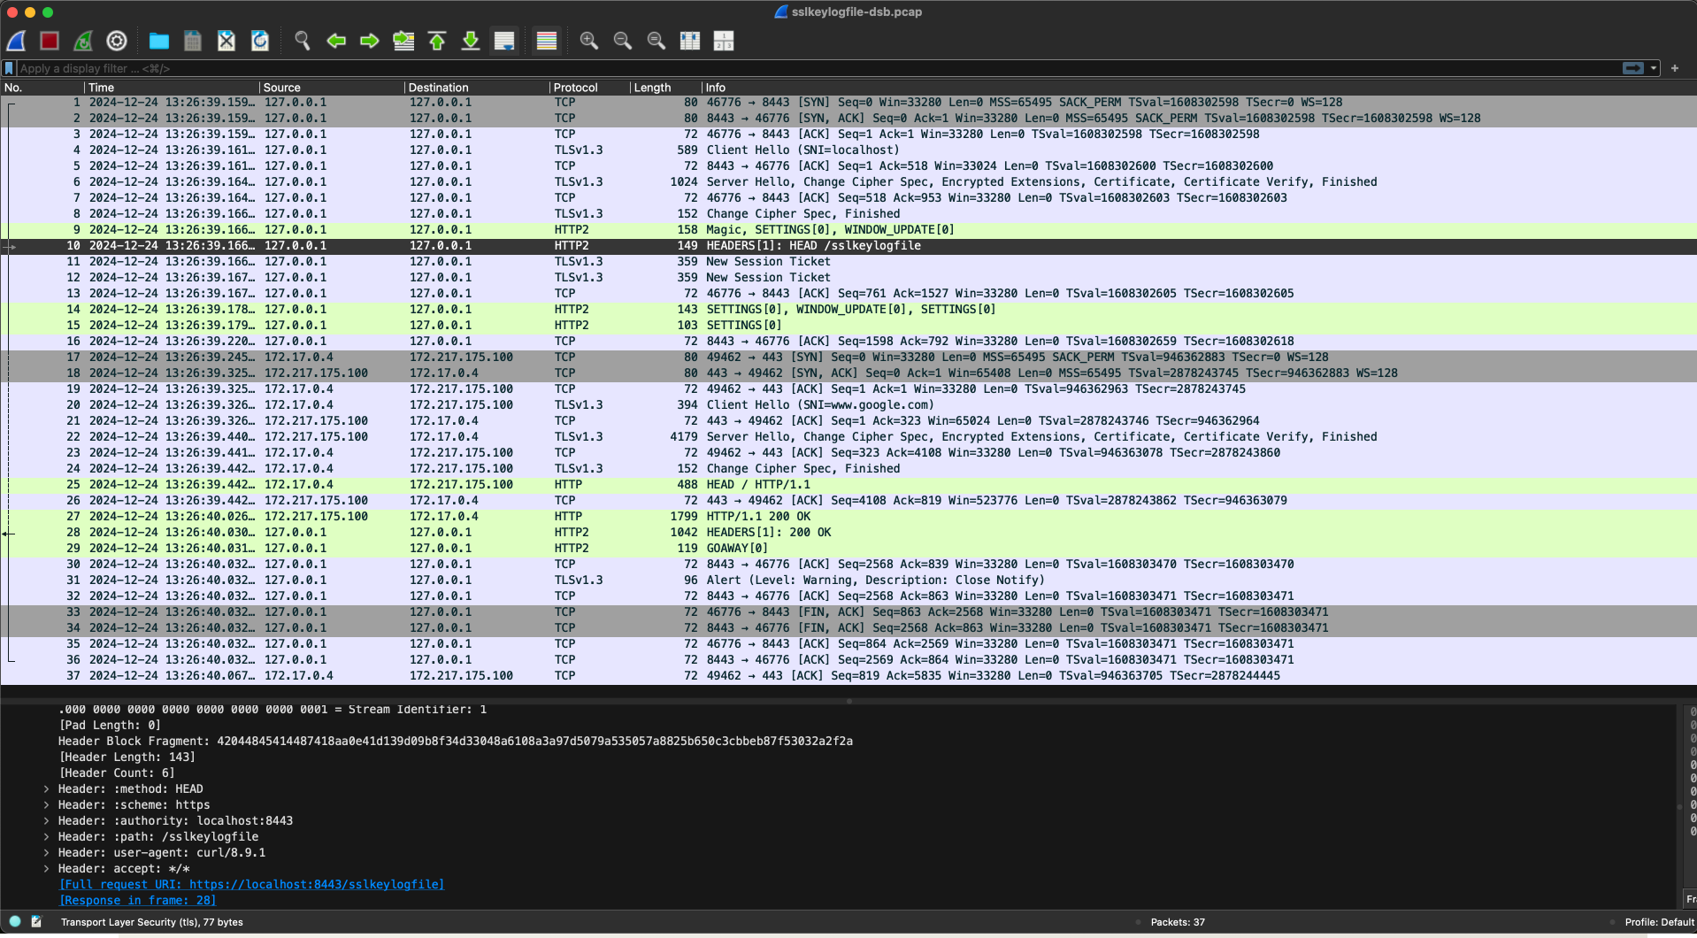Reload this capture file icon
The height and width of the screenshot is (938, 1697).
260,41
